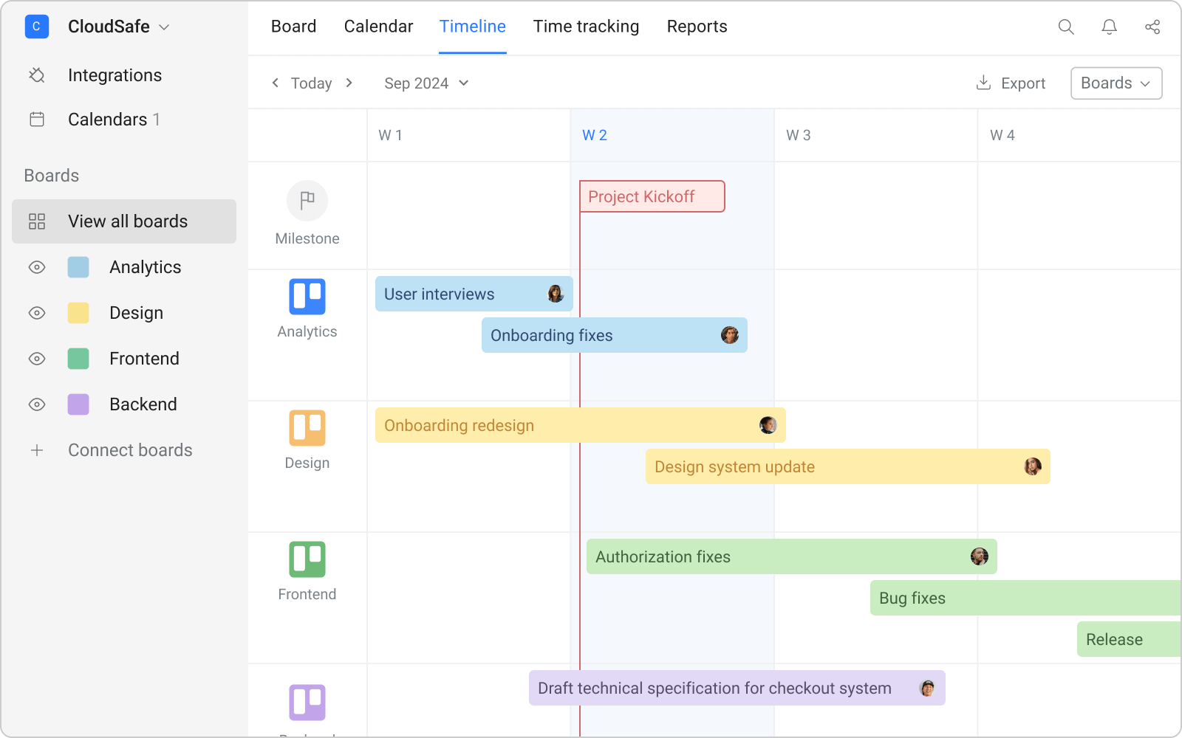
Task: Click the Analytics board icon on timeline
Action: [x=307, y=297]
